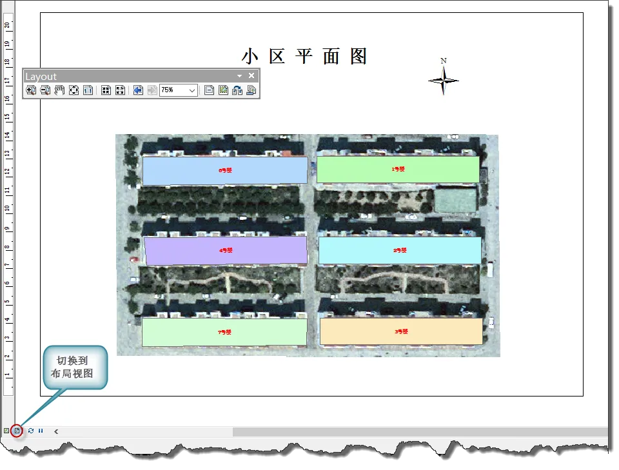Go back to previous layout extent
Screen dimensions: 619x470
[138, 91]
